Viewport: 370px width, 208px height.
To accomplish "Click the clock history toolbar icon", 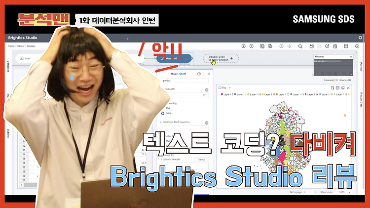I will [327, 46].
